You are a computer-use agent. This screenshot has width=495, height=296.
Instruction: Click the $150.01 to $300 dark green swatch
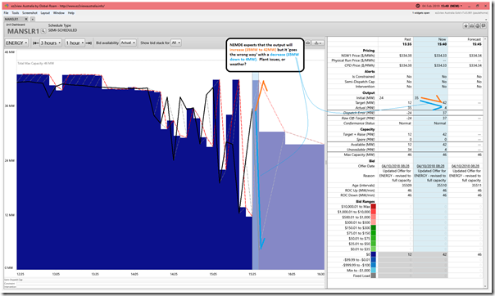point(374,227)
